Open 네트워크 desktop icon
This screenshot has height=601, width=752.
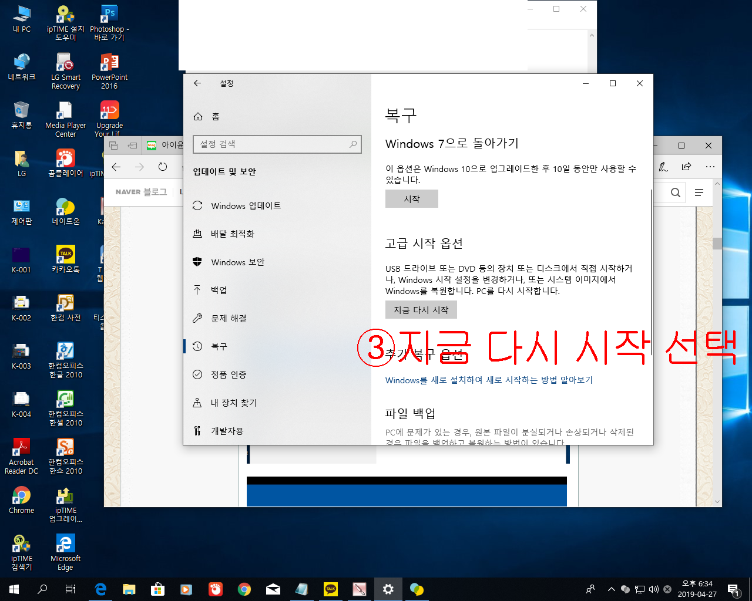point(22,67)
